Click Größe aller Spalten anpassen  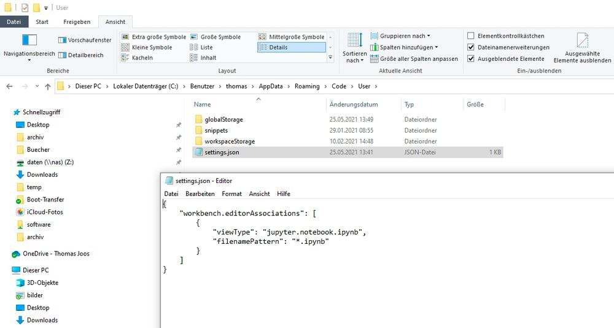414,59
